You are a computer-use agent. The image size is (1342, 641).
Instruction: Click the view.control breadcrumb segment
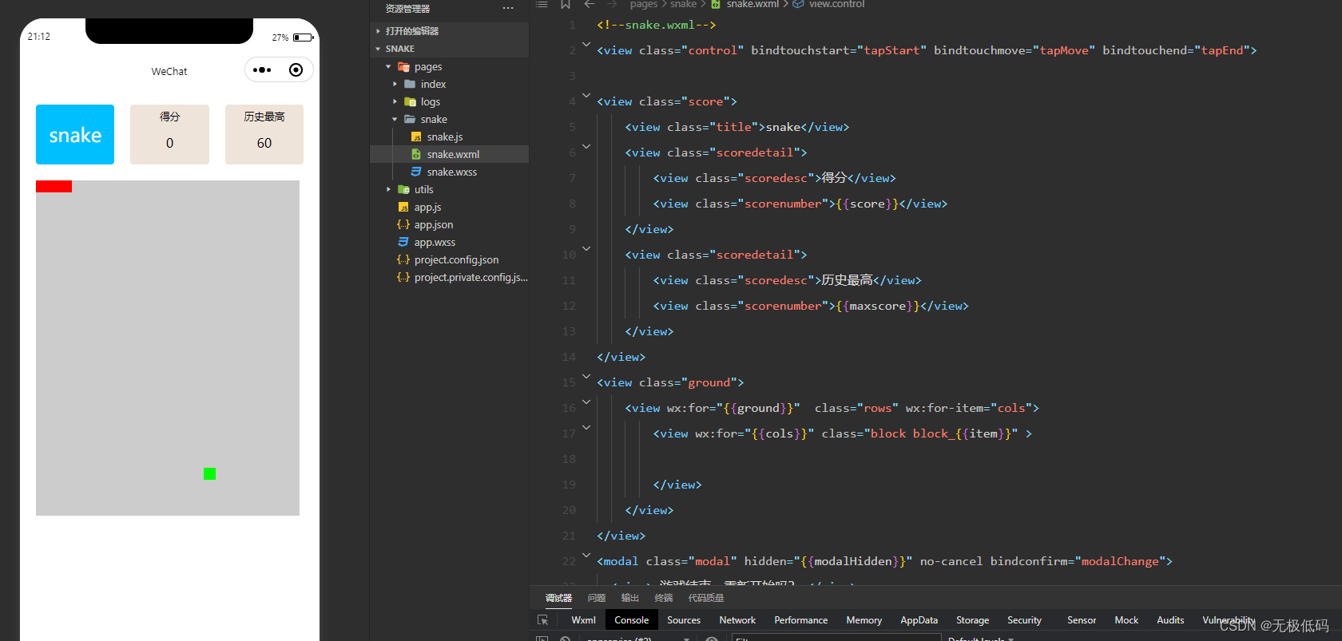836,5
